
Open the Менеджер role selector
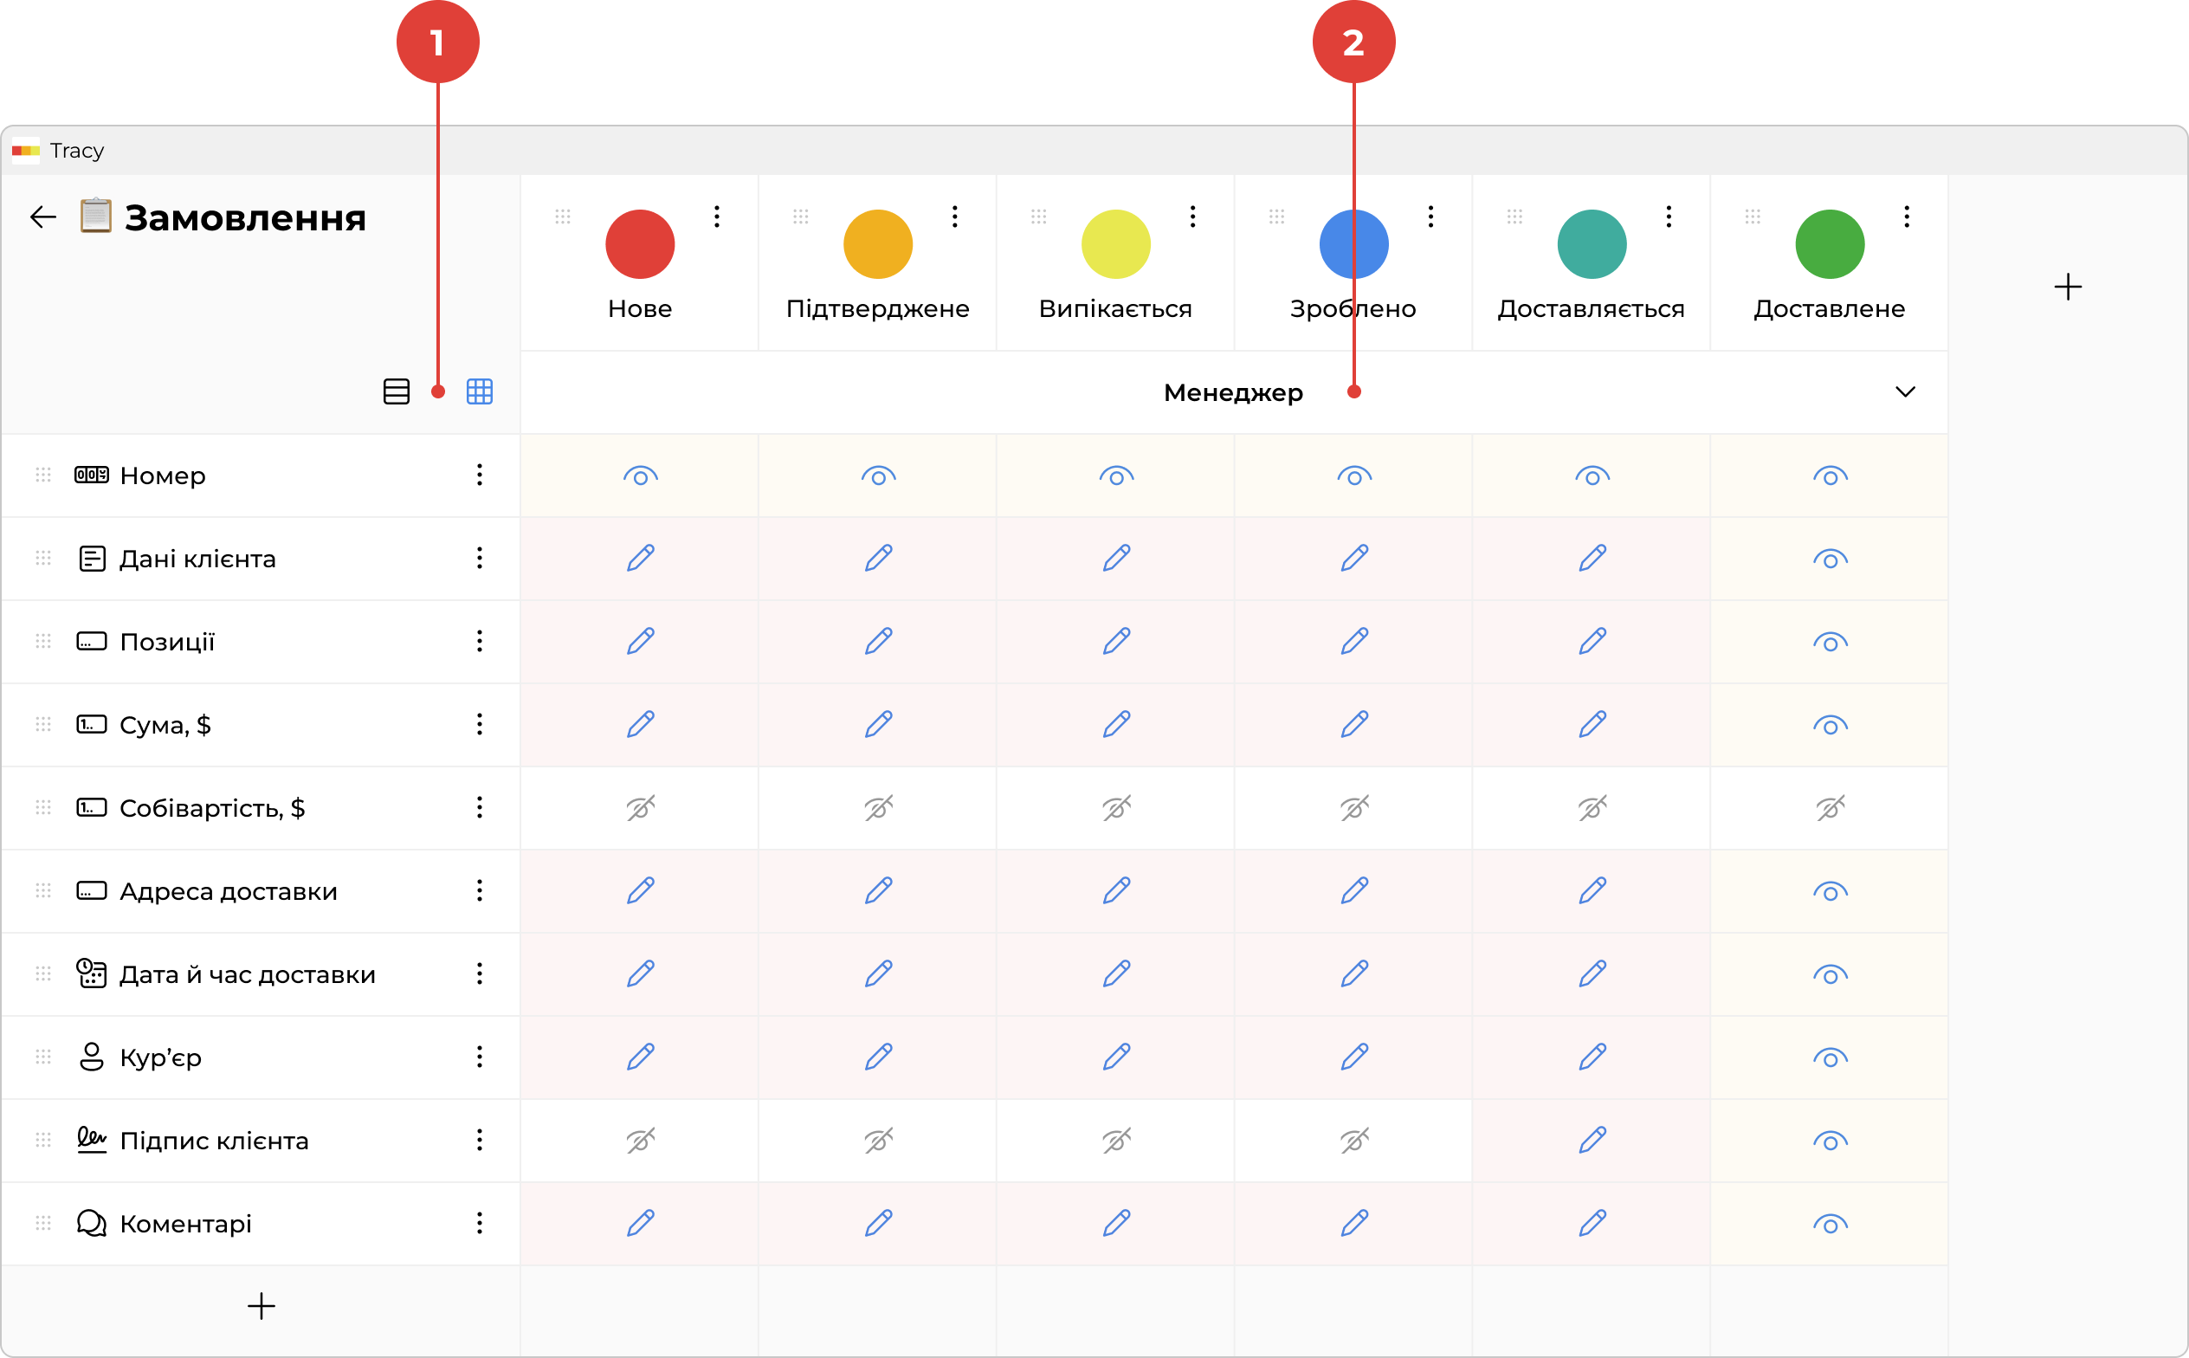1233,392
